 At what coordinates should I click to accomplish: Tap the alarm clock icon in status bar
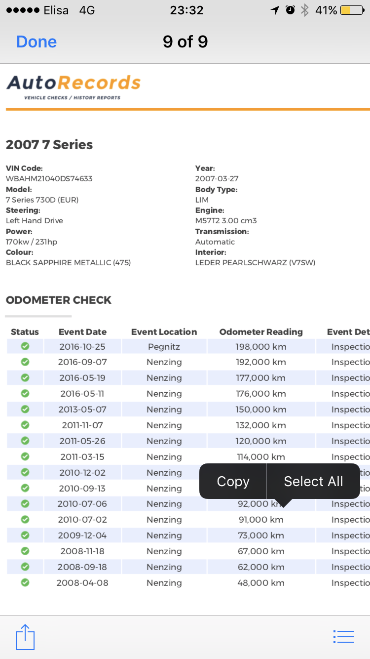291,10
